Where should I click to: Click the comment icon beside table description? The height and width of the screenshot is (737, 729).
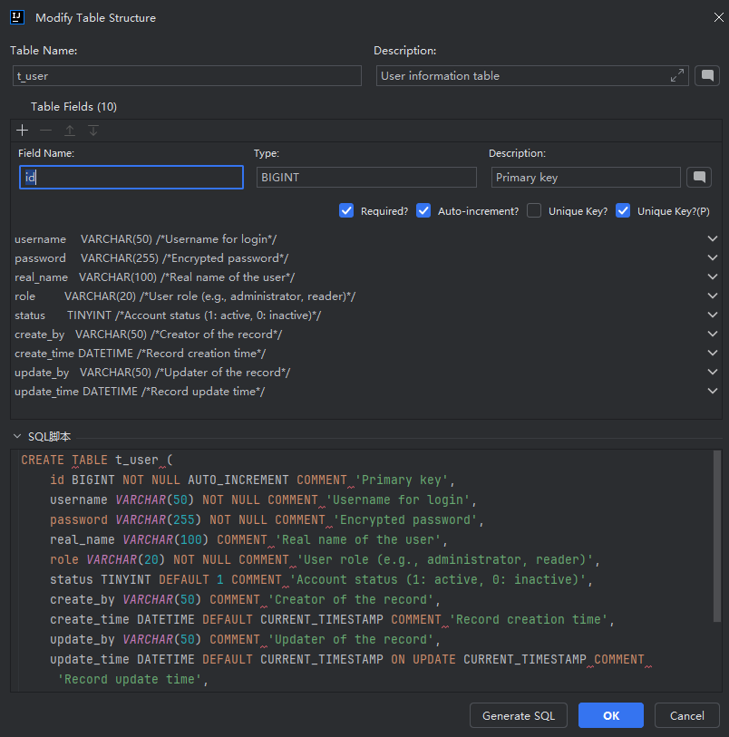pyautogui.click(x=706, y=76)
